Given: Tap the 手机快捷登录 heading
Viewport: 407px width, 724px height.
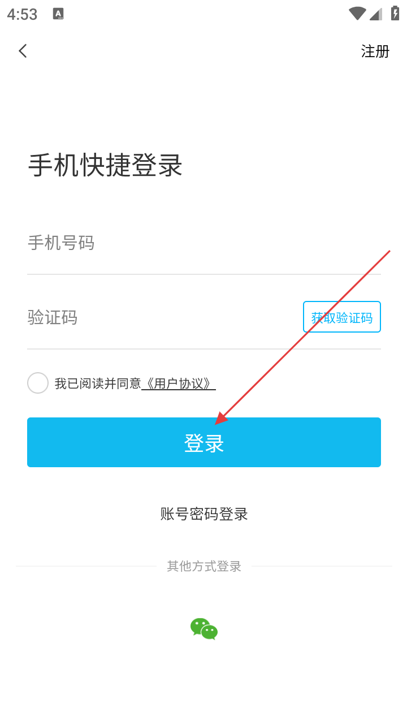Looking at the screenshot, I should [x=105, y=165].
